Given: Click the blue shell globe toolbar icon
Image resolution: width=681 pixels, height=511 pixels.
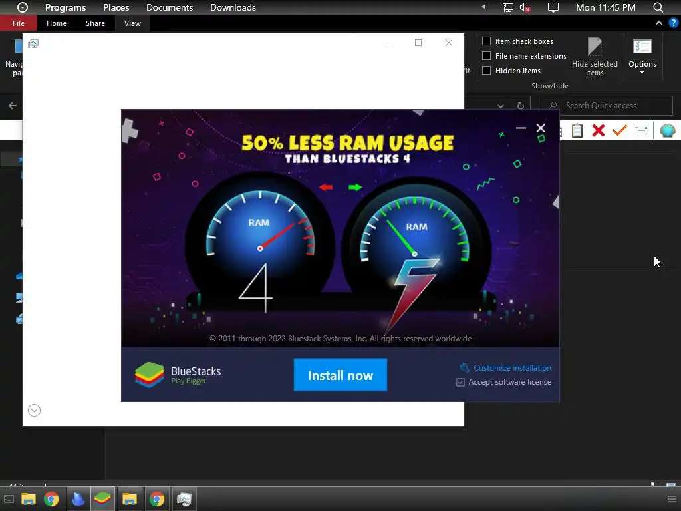Looking at the screenshot, I should pyautogui.click(x=668, y=130).
